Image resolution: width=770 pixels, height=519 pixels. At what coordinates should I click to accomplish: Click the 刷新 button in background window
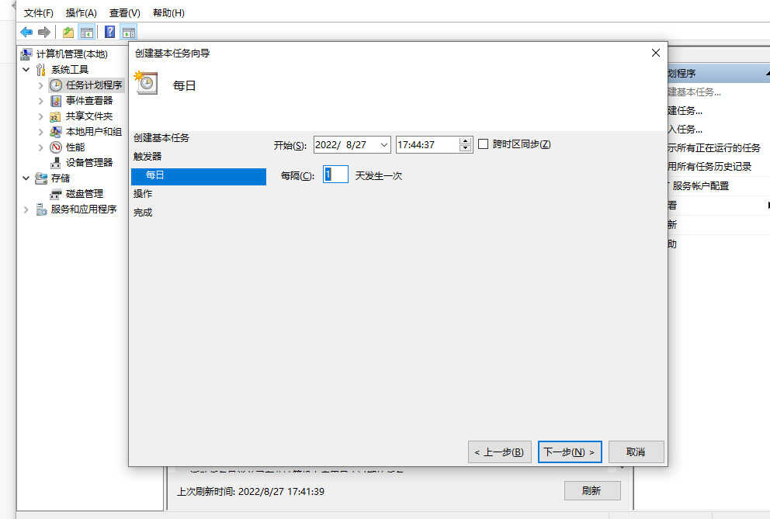tap(591, 490)
